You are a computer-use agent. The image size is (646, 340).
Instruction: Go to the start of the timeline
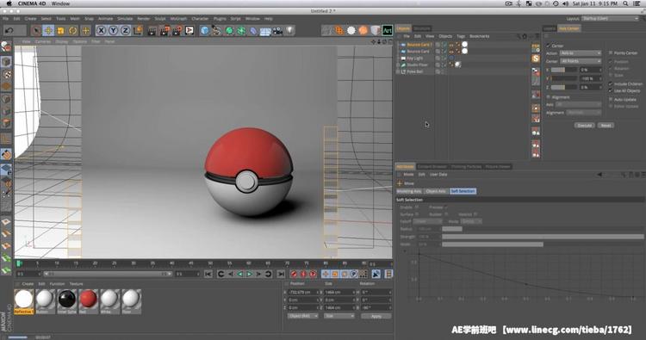[x=208, y=274]
